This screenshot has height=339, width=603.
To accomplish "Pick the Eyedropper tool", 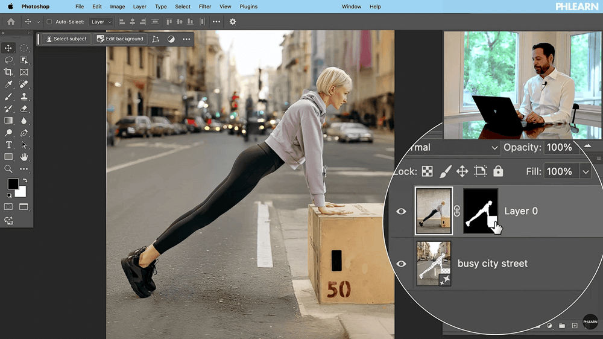I will coord(8,84).
